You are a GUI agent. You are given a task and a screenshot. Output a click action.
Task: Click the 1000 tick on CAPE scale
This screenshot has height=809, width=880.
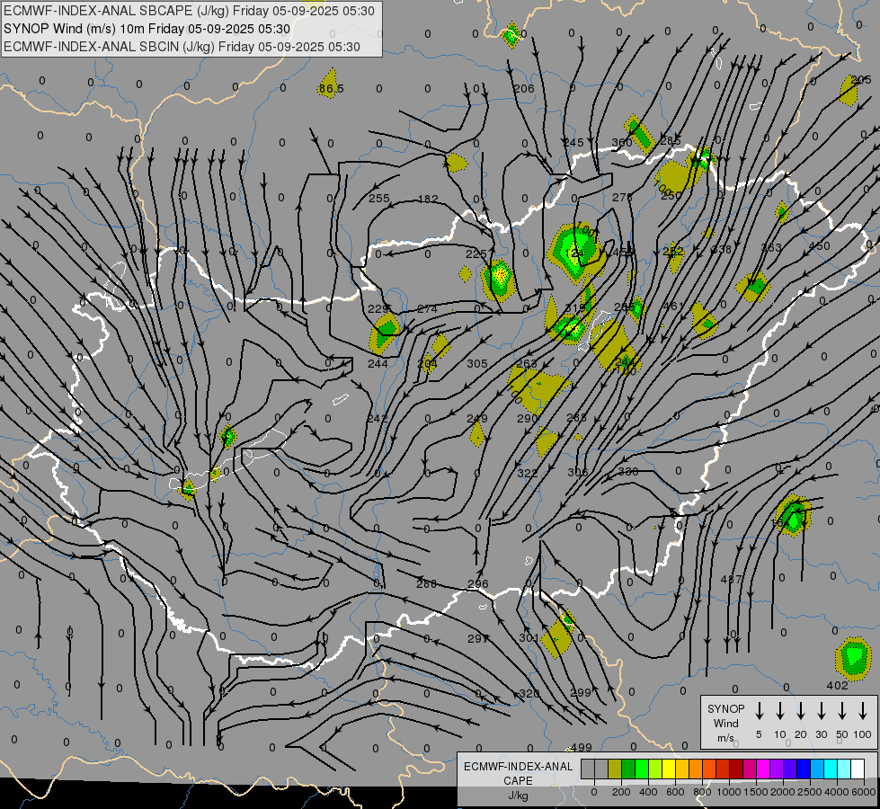pos(728,792)
